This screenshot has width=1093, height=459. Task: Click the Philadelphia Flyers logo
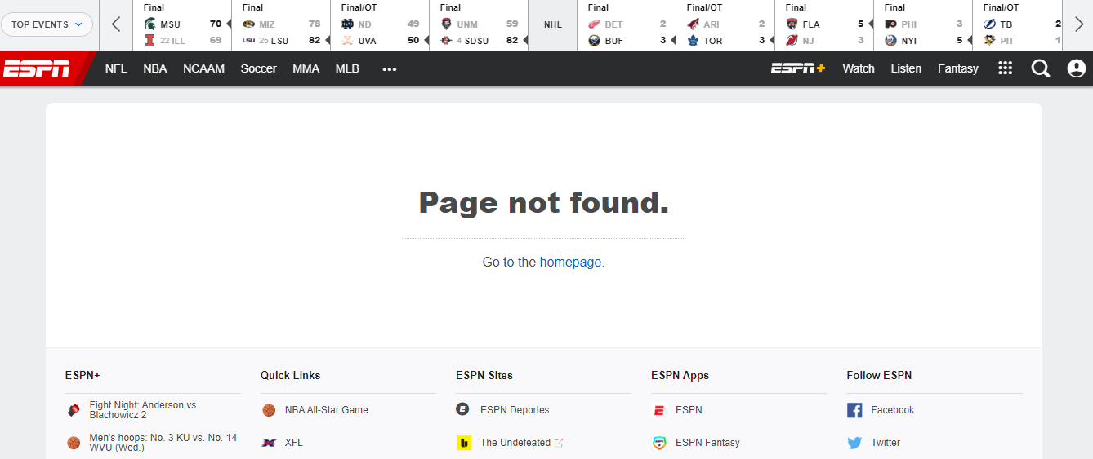point(890,24)
